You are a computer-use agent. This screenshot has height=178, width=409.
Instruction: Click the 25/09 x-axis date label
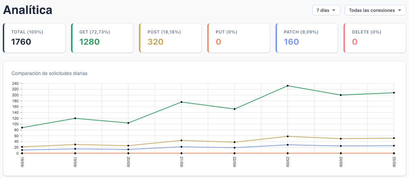tap(394, 162)
